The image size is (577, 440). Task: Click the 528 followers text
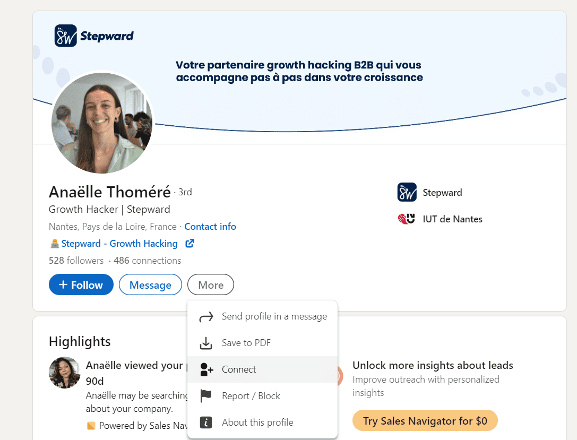76,261
